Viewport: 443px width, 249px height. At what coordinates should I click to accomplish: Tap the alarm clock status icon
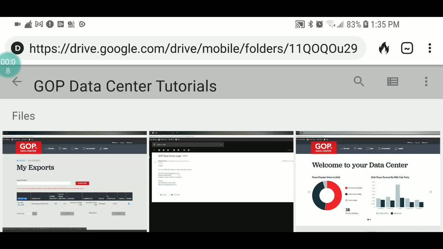pyautogui.click(x=319, y=24)
